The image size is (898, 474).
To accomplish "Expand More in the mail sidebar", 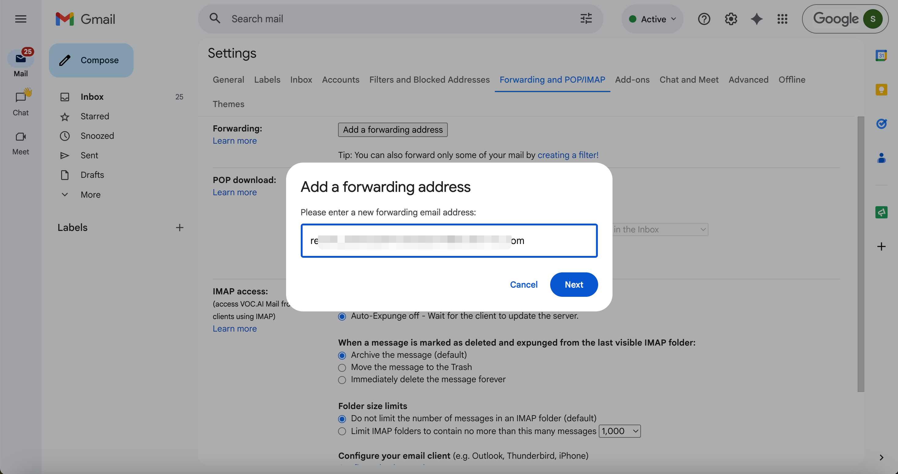I will [x=90, y=195].
